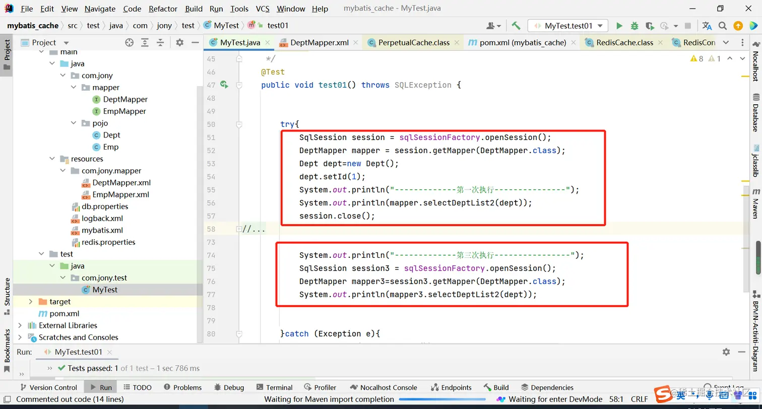Image resolution: width=762 pixels, height=409 pixels.
Task: Hide the Run tool window
Action: 742,352
